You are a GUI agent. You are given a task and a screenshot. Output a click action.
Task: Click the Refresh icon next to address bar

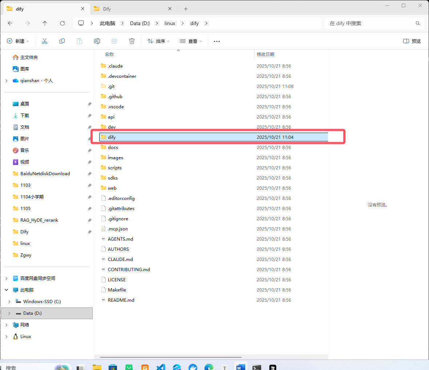62,23
